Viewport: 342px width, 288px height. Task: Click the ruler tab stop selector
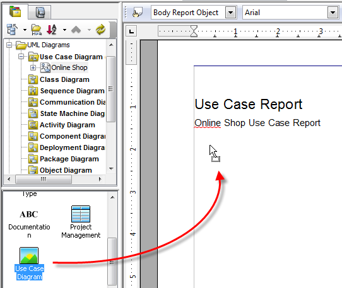click(131, 31)
